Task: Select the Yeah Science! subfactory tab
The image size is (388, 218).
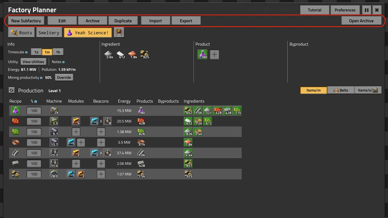Action: coord(88,33)
